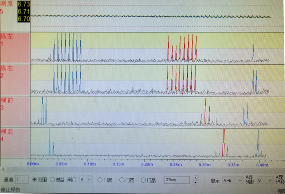This screenshot has height=194, width=285.
Task: Enable the 门宽 radio option
Action: point(122,180)
